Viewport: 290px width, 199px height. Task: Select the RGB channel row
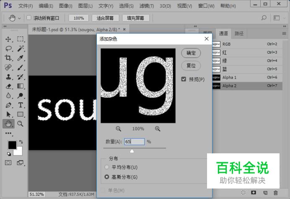click(247, 44)
